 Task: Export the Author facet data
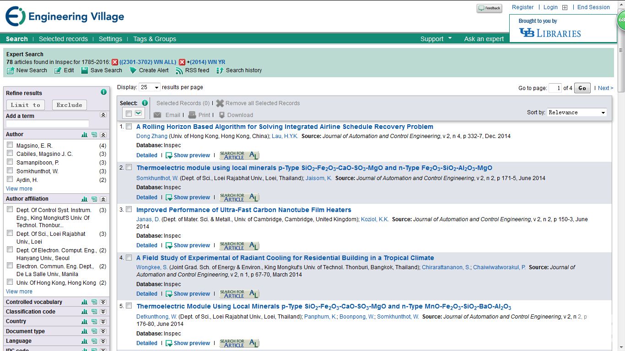(94, 135)
